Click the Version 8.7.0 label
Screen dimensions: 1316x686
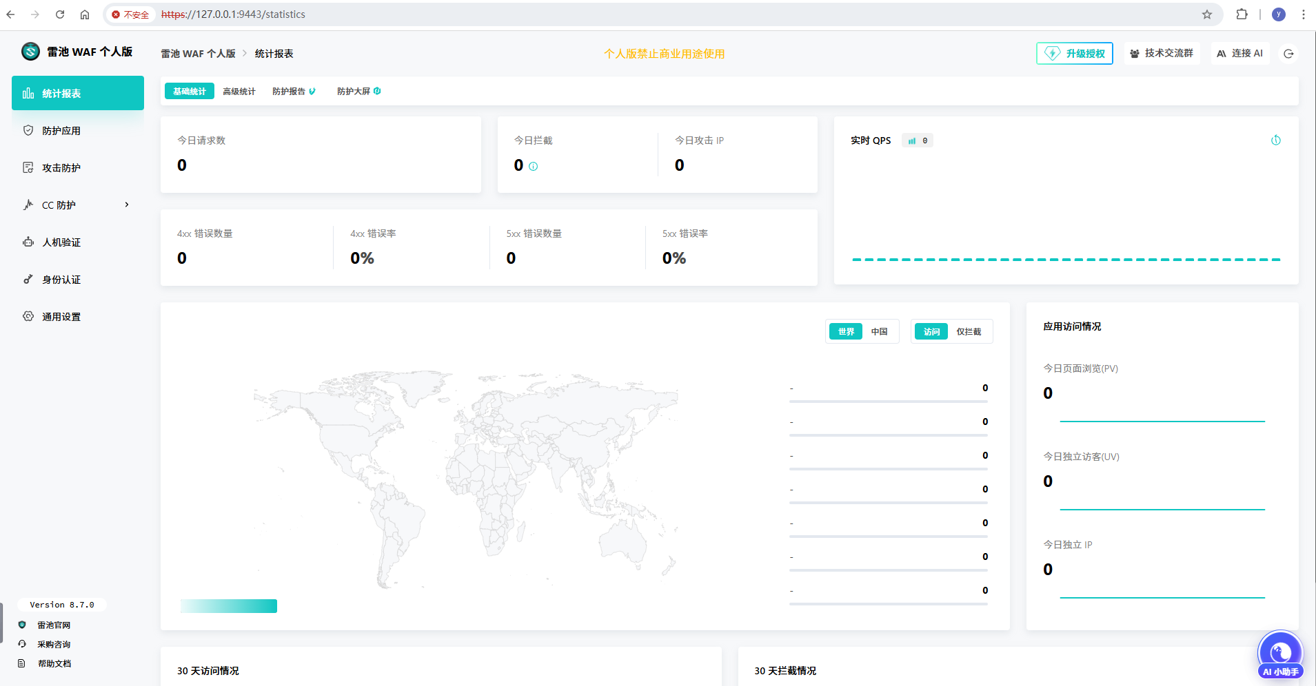click(x=62, y=605)
